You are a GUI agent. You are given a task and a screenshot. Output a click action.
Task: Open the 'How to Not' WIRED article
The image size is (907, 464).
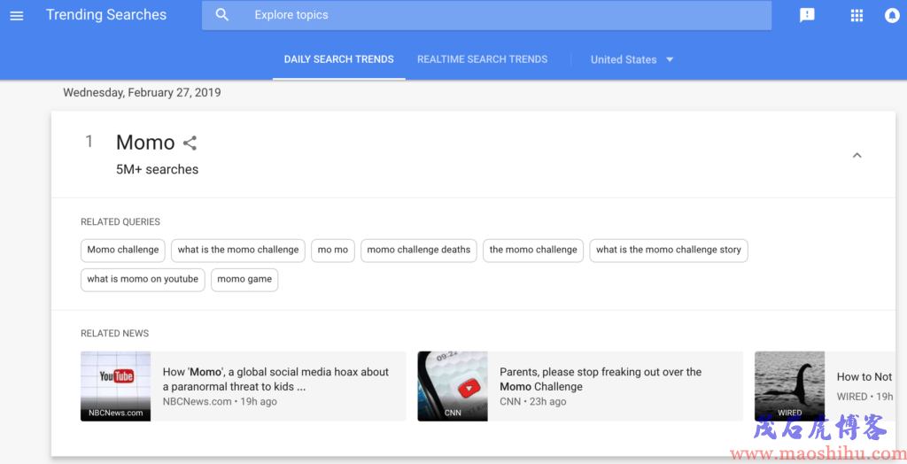pos(864,376)
